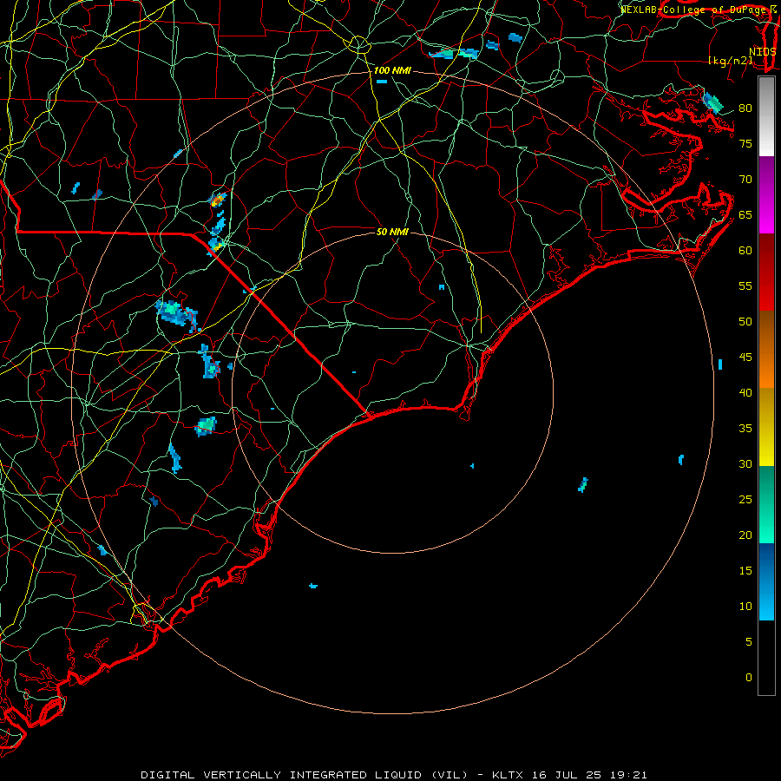Pick the red segment of color bar
The width and height of the screenshot is (781, 781).
pos(766,272)
